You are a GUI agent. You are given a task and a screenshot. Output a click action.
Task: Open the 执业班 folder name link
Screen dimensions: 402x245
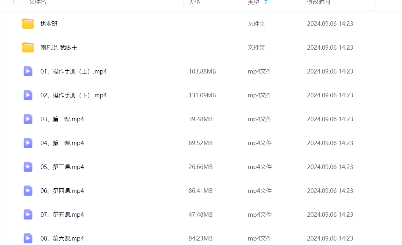49,24
